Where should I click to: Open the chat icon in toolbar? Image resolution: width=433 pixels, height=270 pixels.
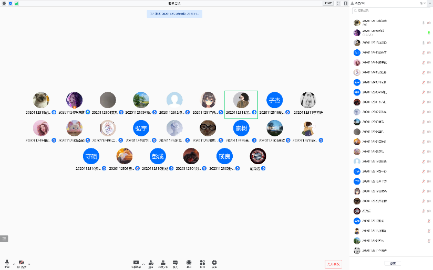click(176, 262)
